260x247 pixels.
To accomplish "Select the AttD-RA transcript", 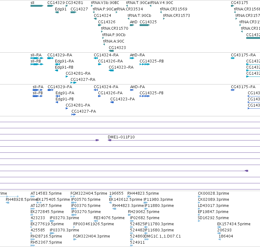I will [x=132, y=58].
